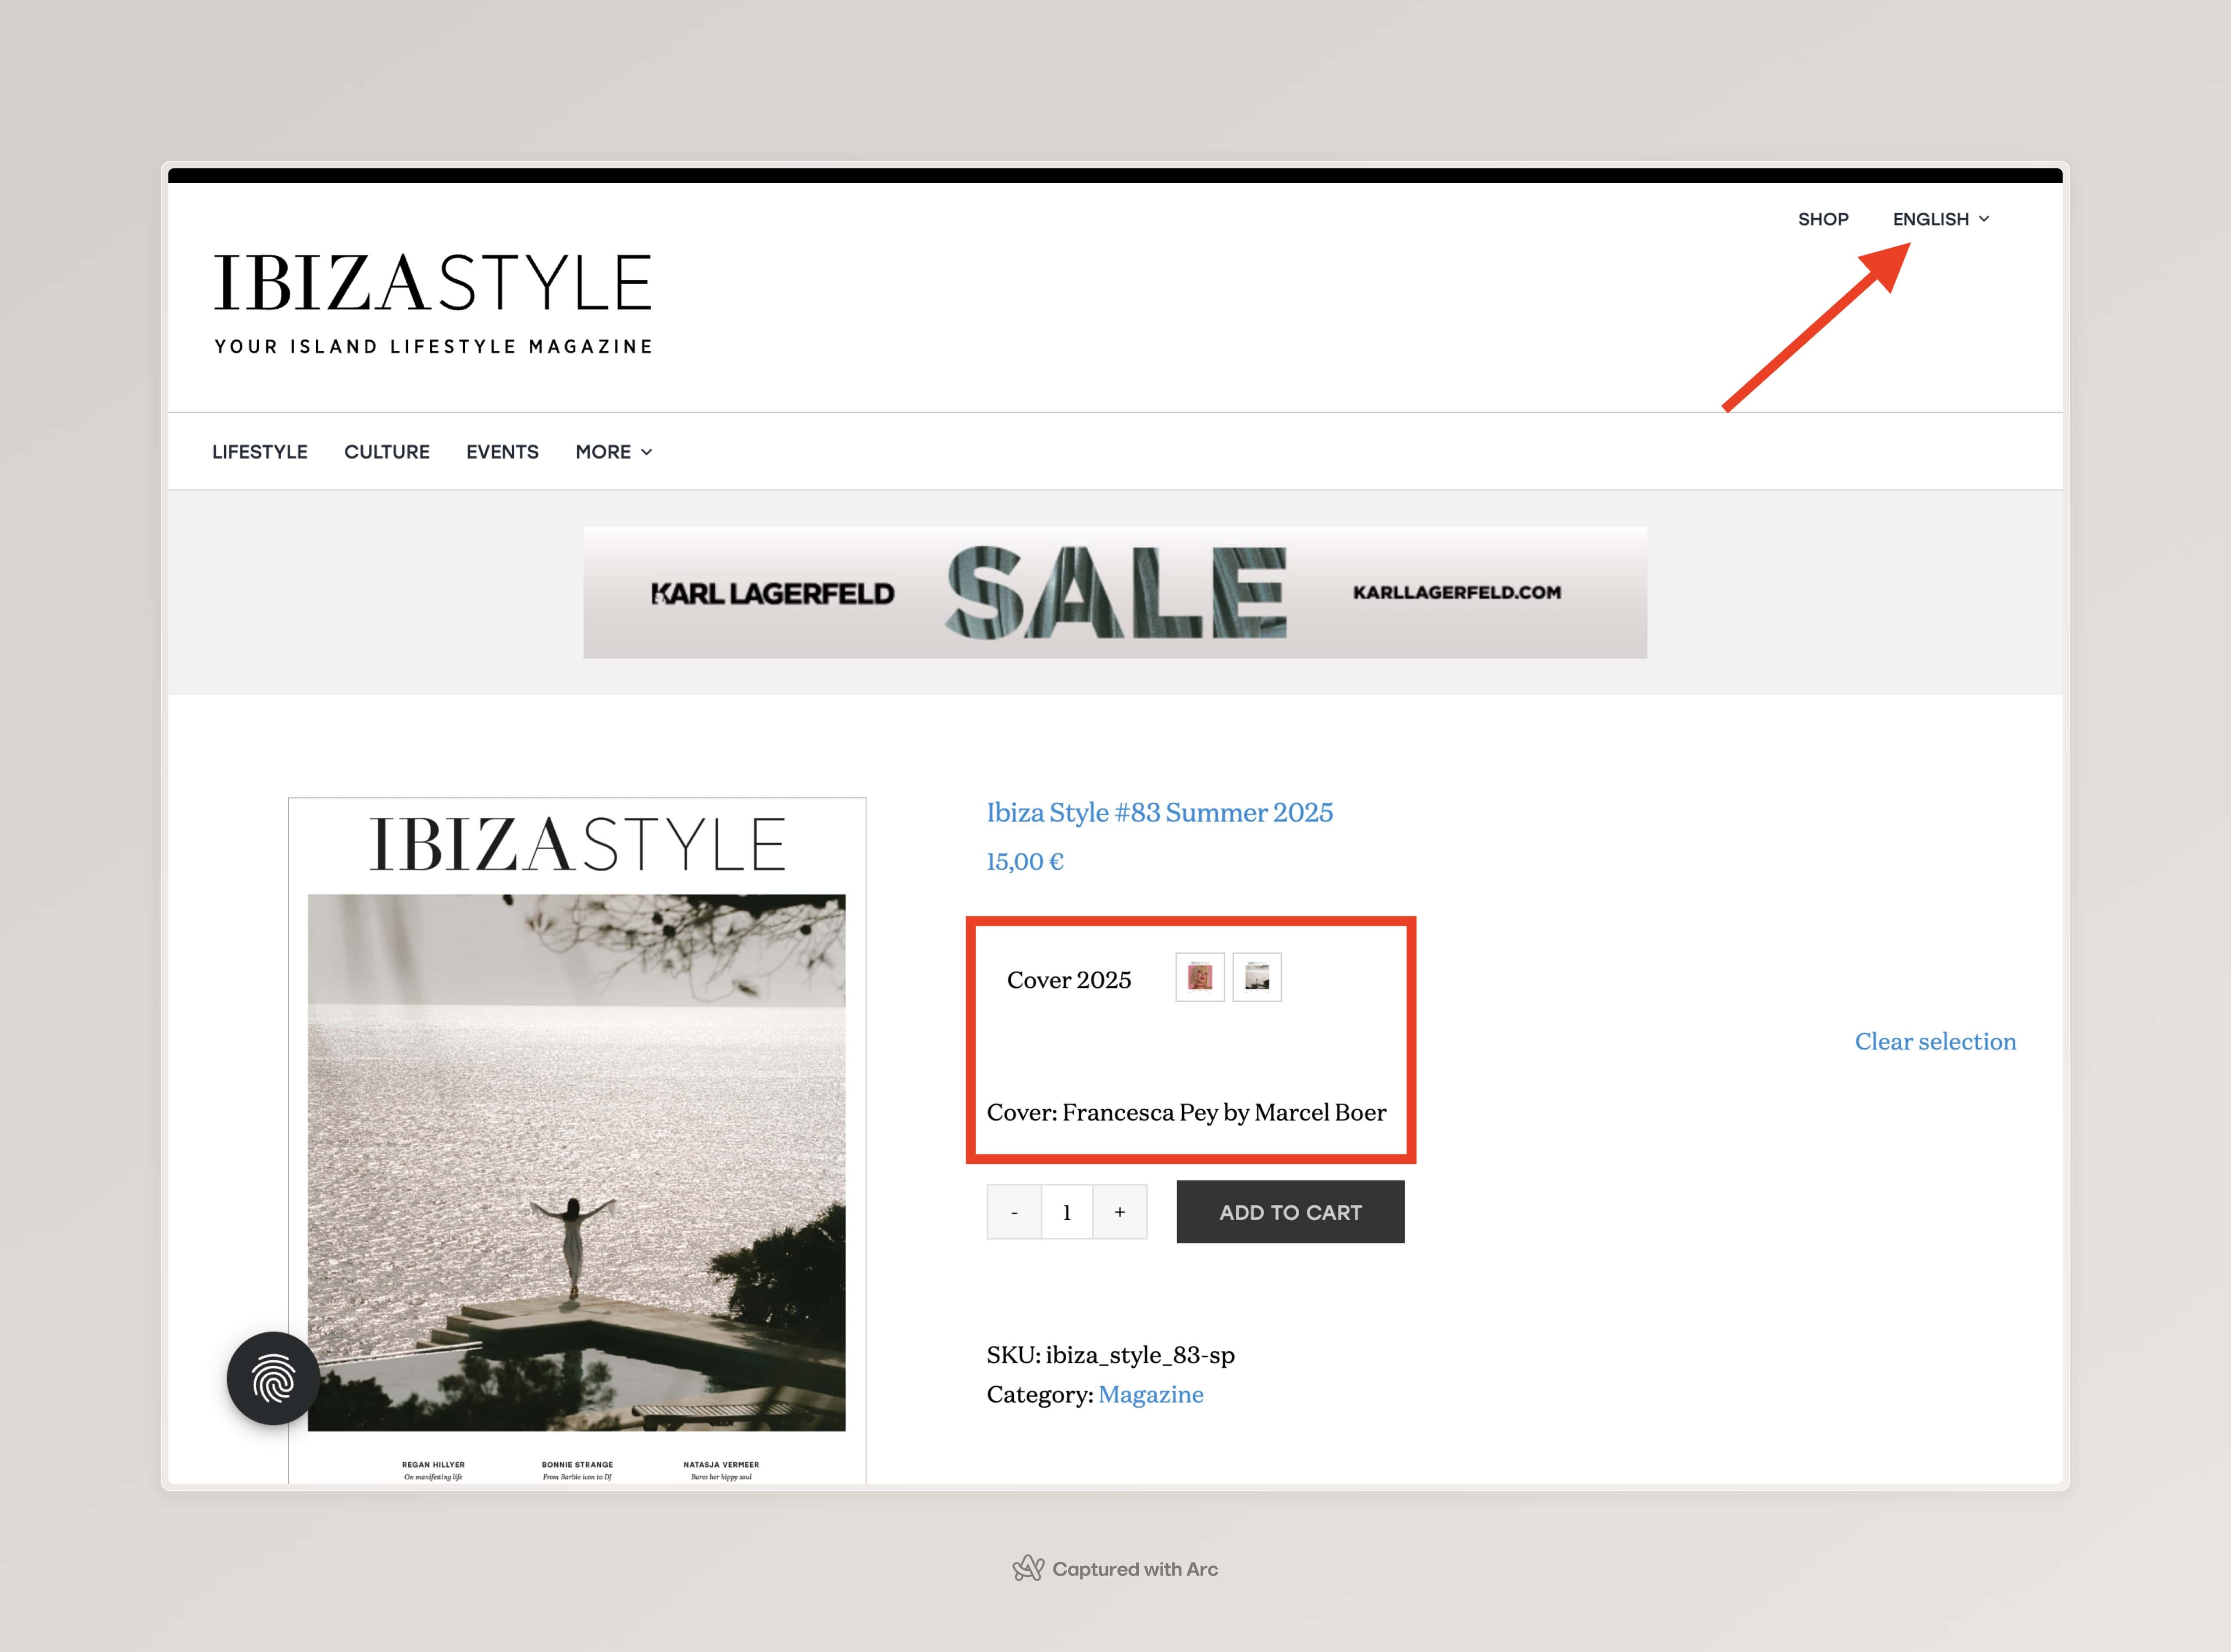Expand the MORE navigation dropdown

tap(614, 452)
